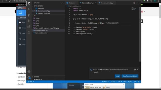Image resolution: width=161 pixels, height=90 pixels.
Task: Click the errors and warnings status indicator
Action: (x=31, y=82)
